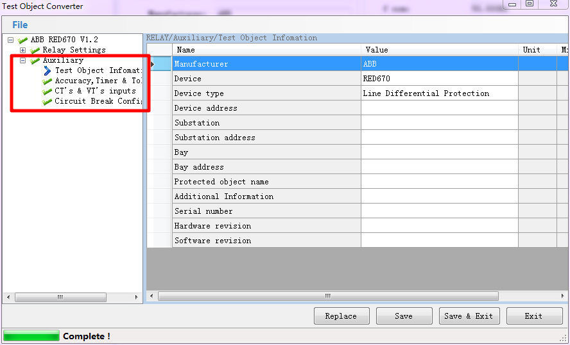Image resolution: width=570 pixels, height=345 pixels.
Task: Click the green Complete progress bar
Action: (x=31, y=335)
